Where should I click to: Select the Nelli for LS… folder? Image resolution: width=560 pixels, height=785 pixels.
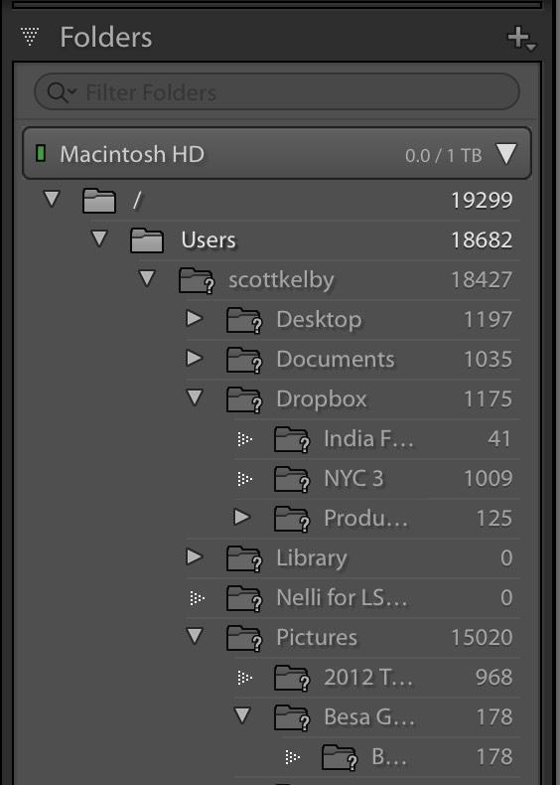342,598
